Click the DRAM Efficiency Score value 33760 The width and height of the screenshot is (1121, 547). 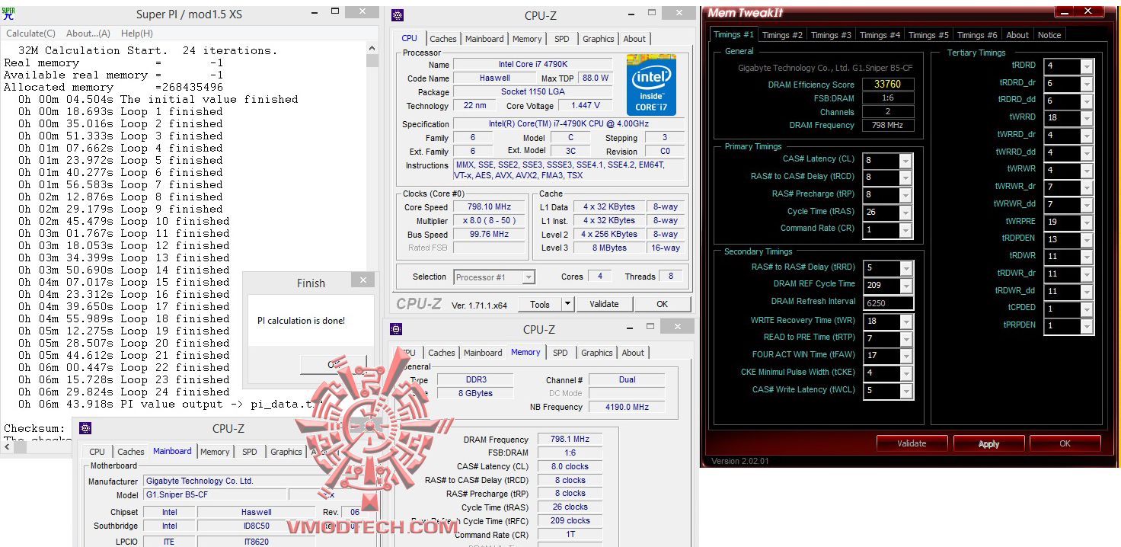click(888, 85)
